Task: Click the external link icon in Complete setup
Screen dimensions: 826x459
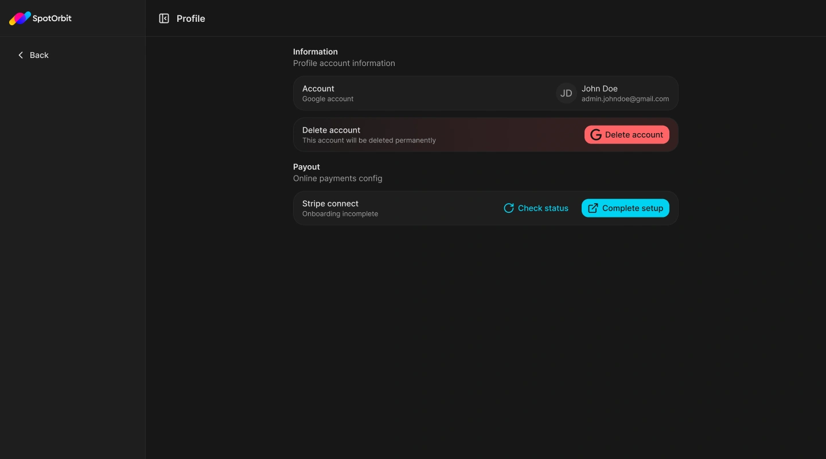Action: point(593,208)
